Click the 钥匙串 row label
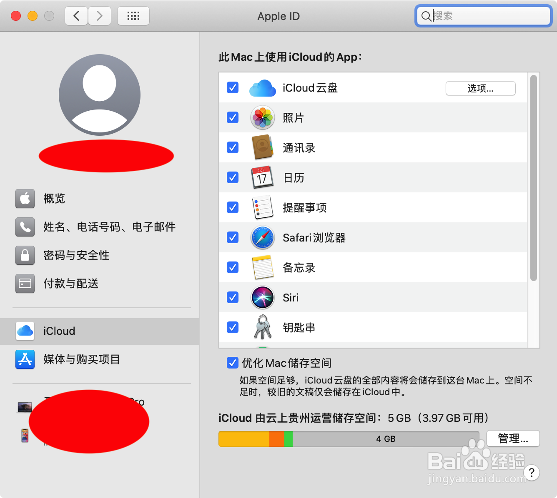The width and height of the screenshot is (557, 498). [299, 328]
